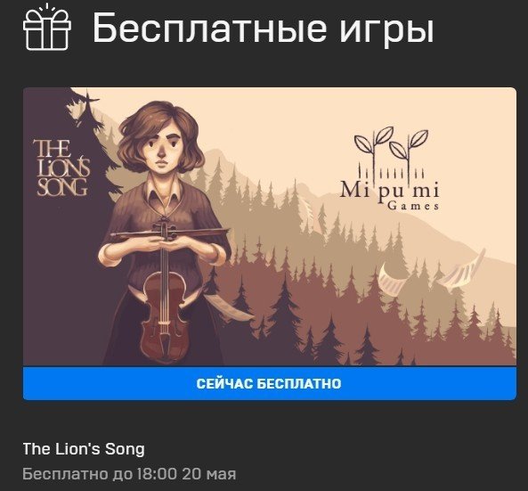The height and width of the screenshot is (491, 528).
Task: Select the Бесплатные игры heading
Action: click(x=263, y=28)
